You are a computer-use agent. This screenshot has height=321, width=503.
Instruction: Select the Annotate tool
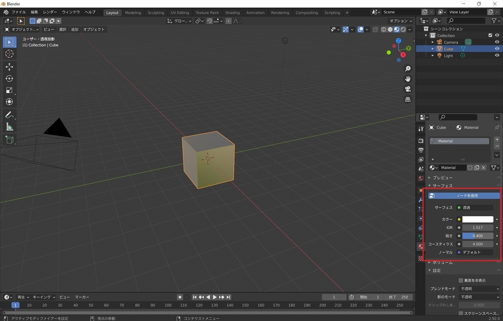tap(9, 115)
